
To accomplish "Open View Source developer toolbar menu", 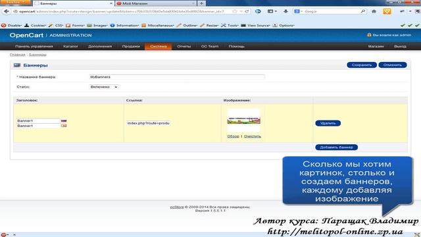I will [256, 25].
